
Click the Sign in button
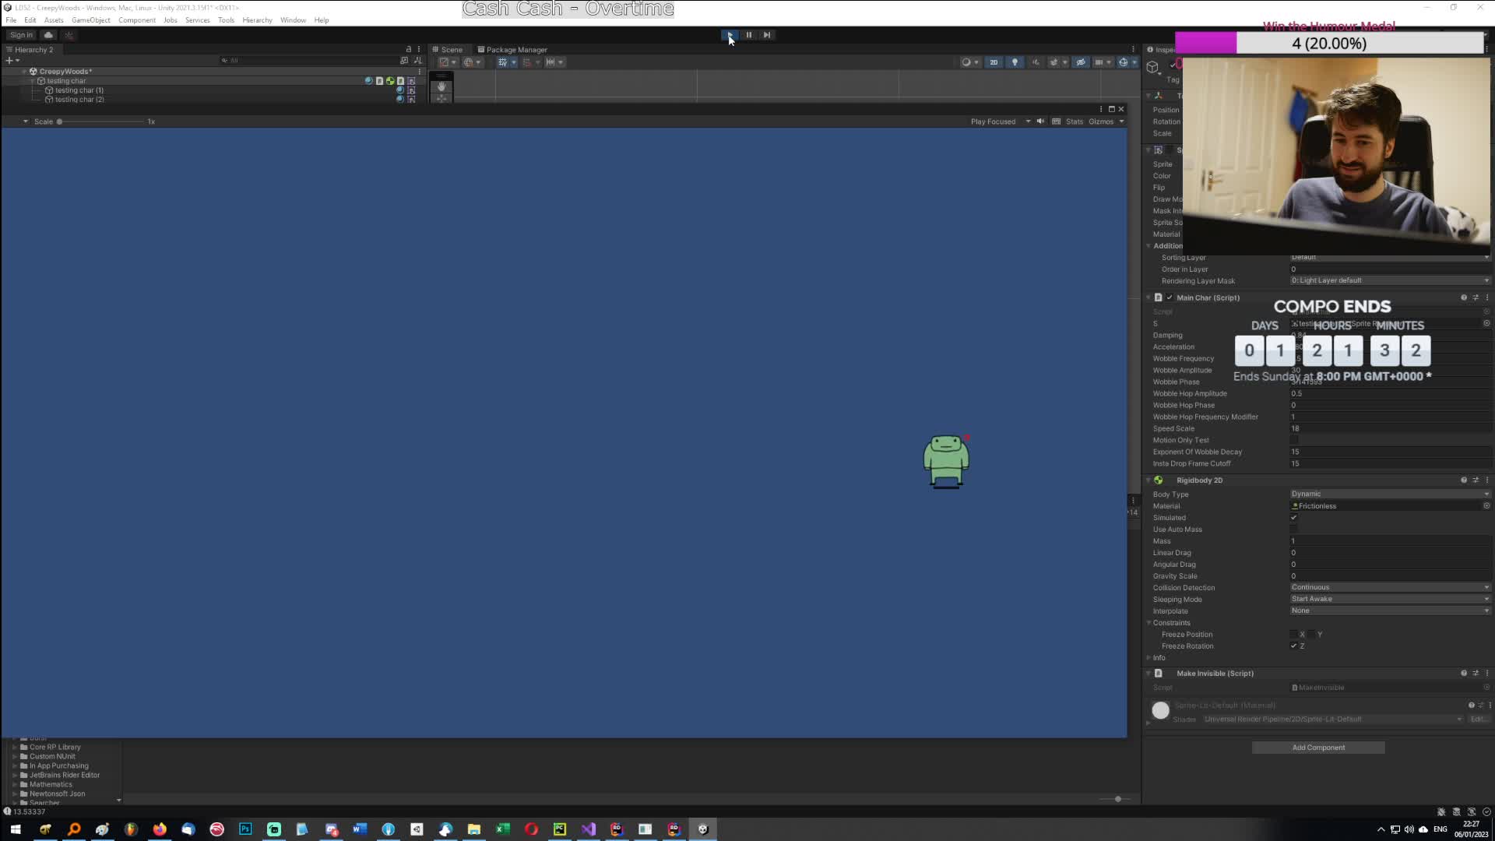click(x=21, y=35)
